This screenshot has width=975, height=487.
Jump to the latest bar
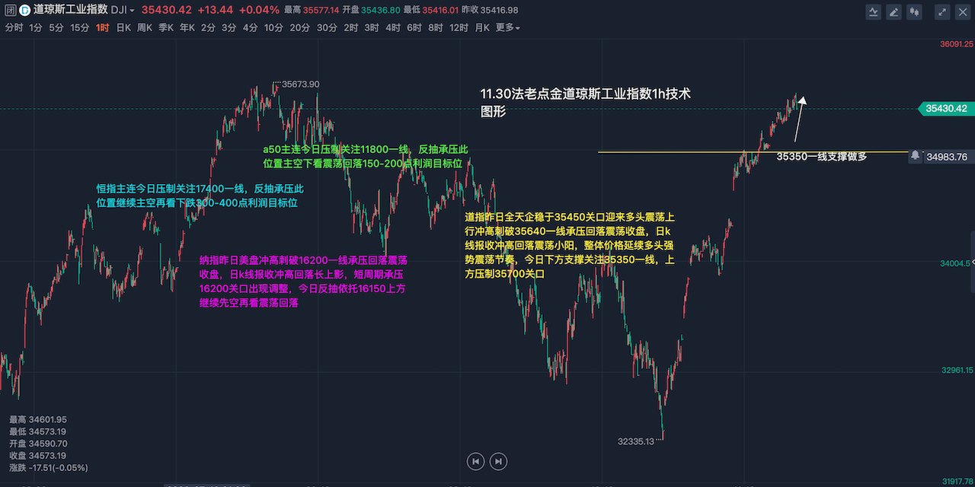coord(498,460)
